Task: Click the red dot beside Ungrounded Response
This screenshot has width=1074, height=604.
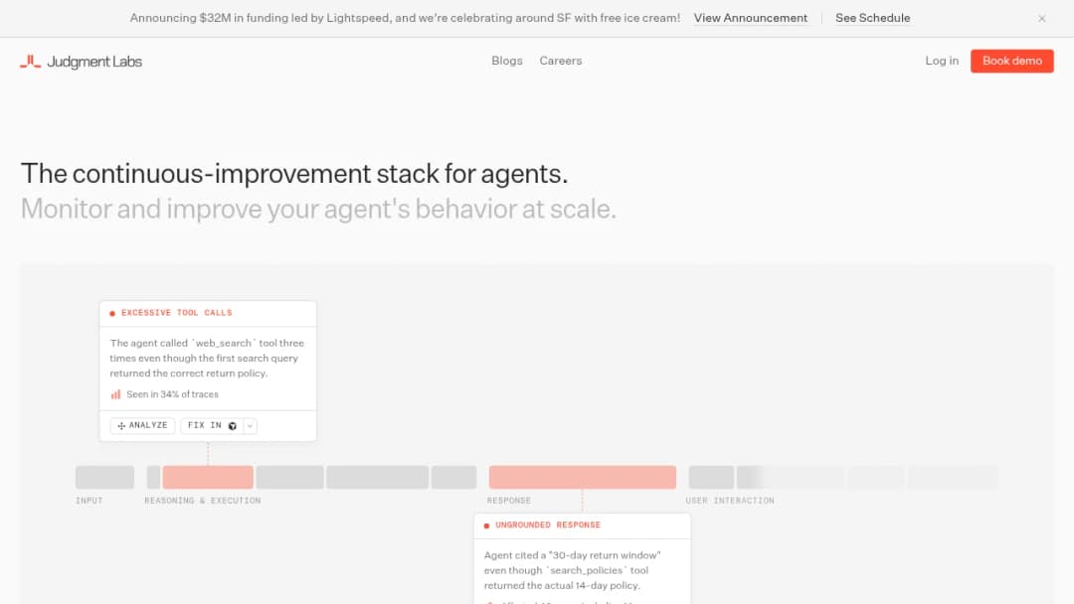Action: coord(486,526)
